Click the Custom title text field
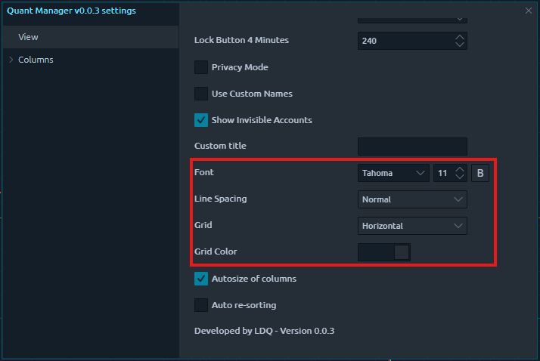 point(412,147)
